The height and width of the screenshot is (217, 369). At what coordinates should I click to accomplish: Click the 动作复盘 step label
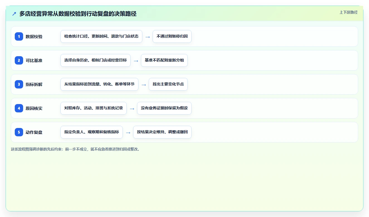coord(34,132)
